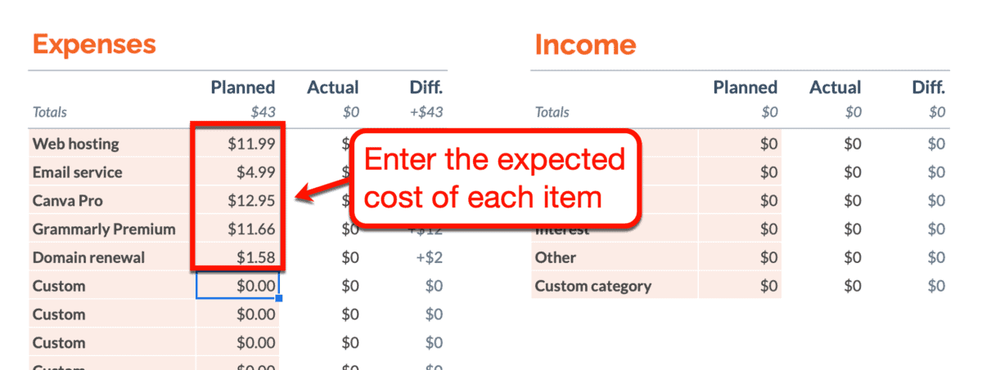The width and height of the screenshot is (982, 370).
Task: Click the blue fill handle on selected cell
Action: tap(279, 299)
